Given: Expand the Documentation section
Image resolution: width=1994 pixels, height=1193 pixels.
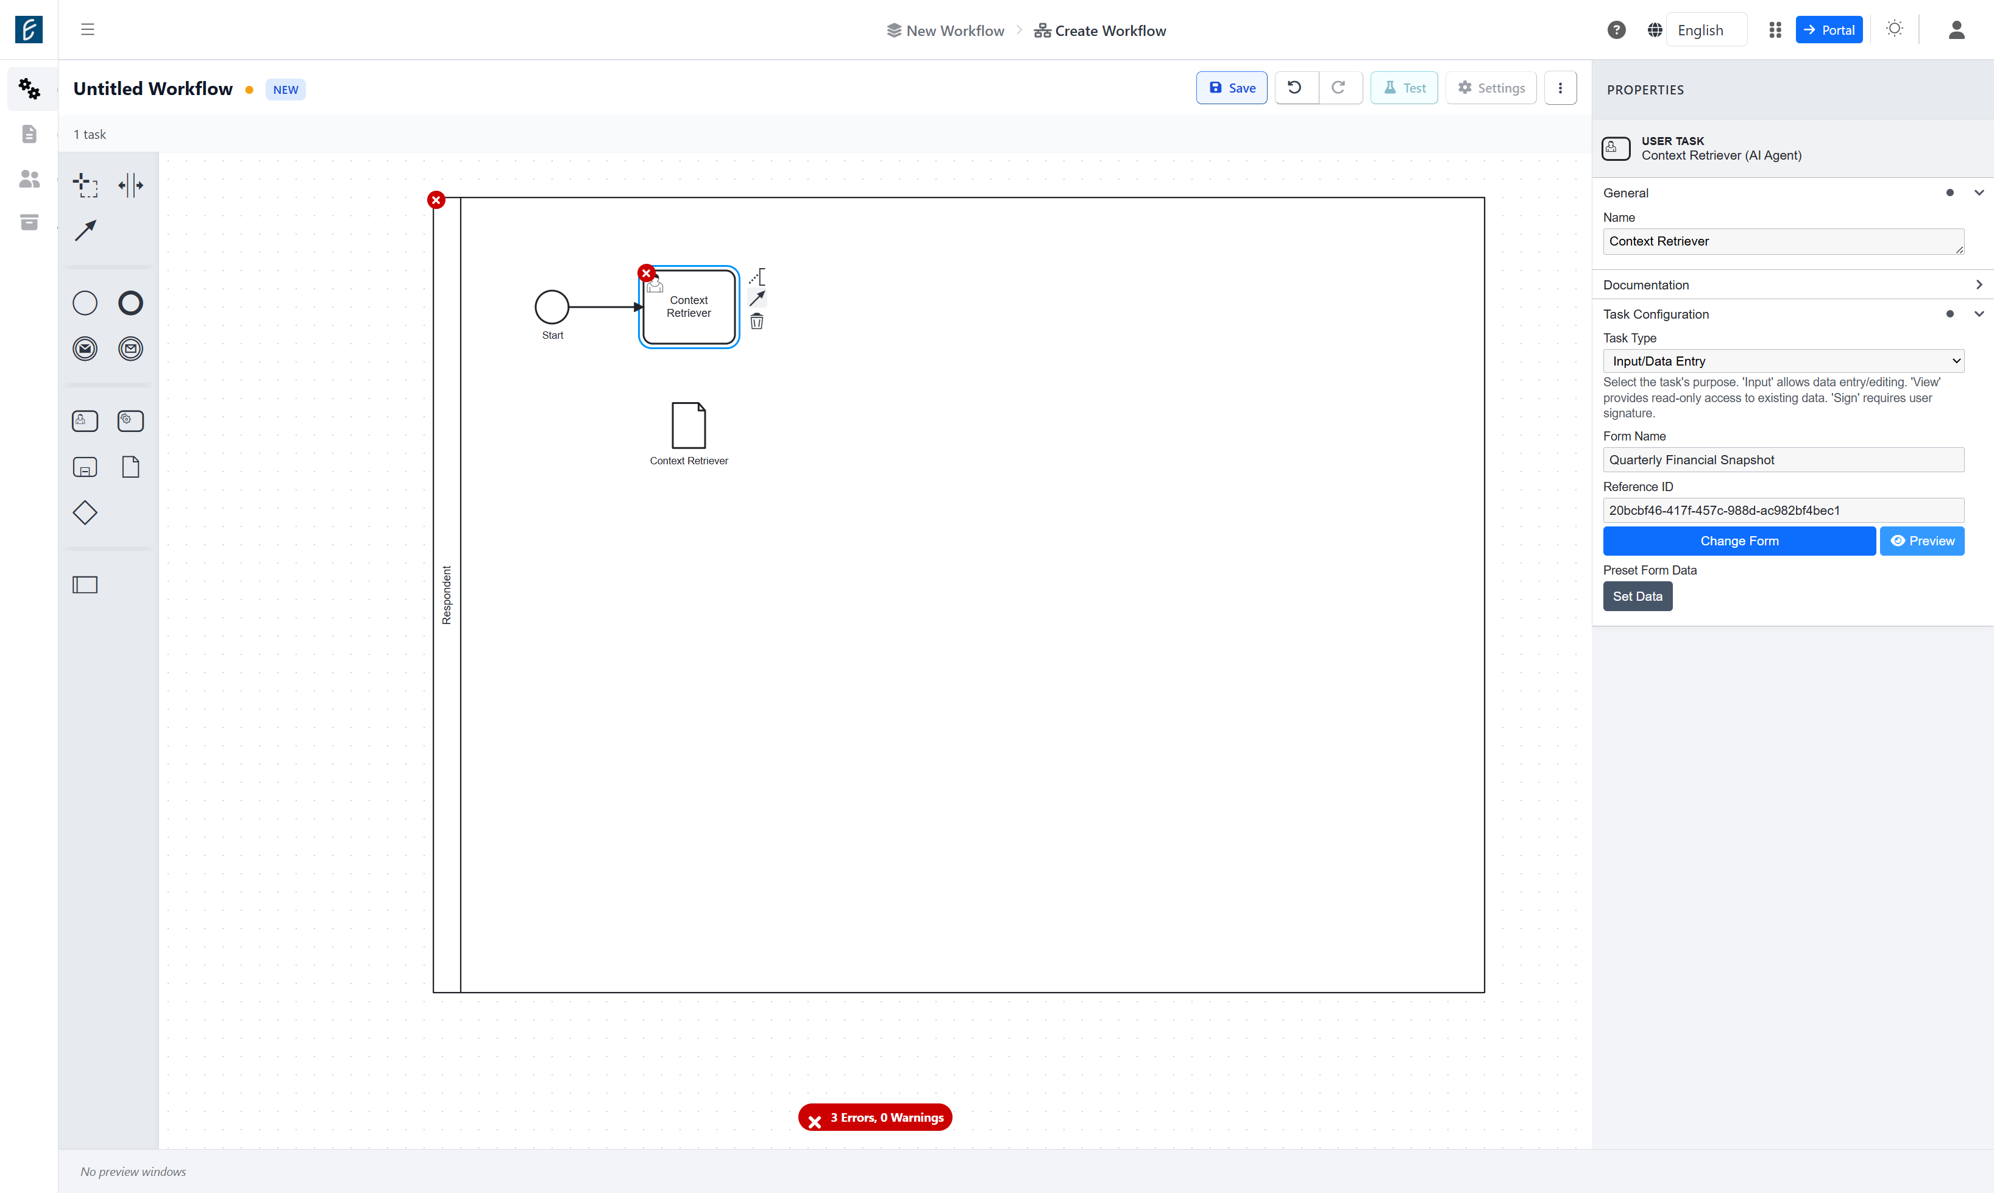Looking at the screenshot, I should coord(1979,285).
